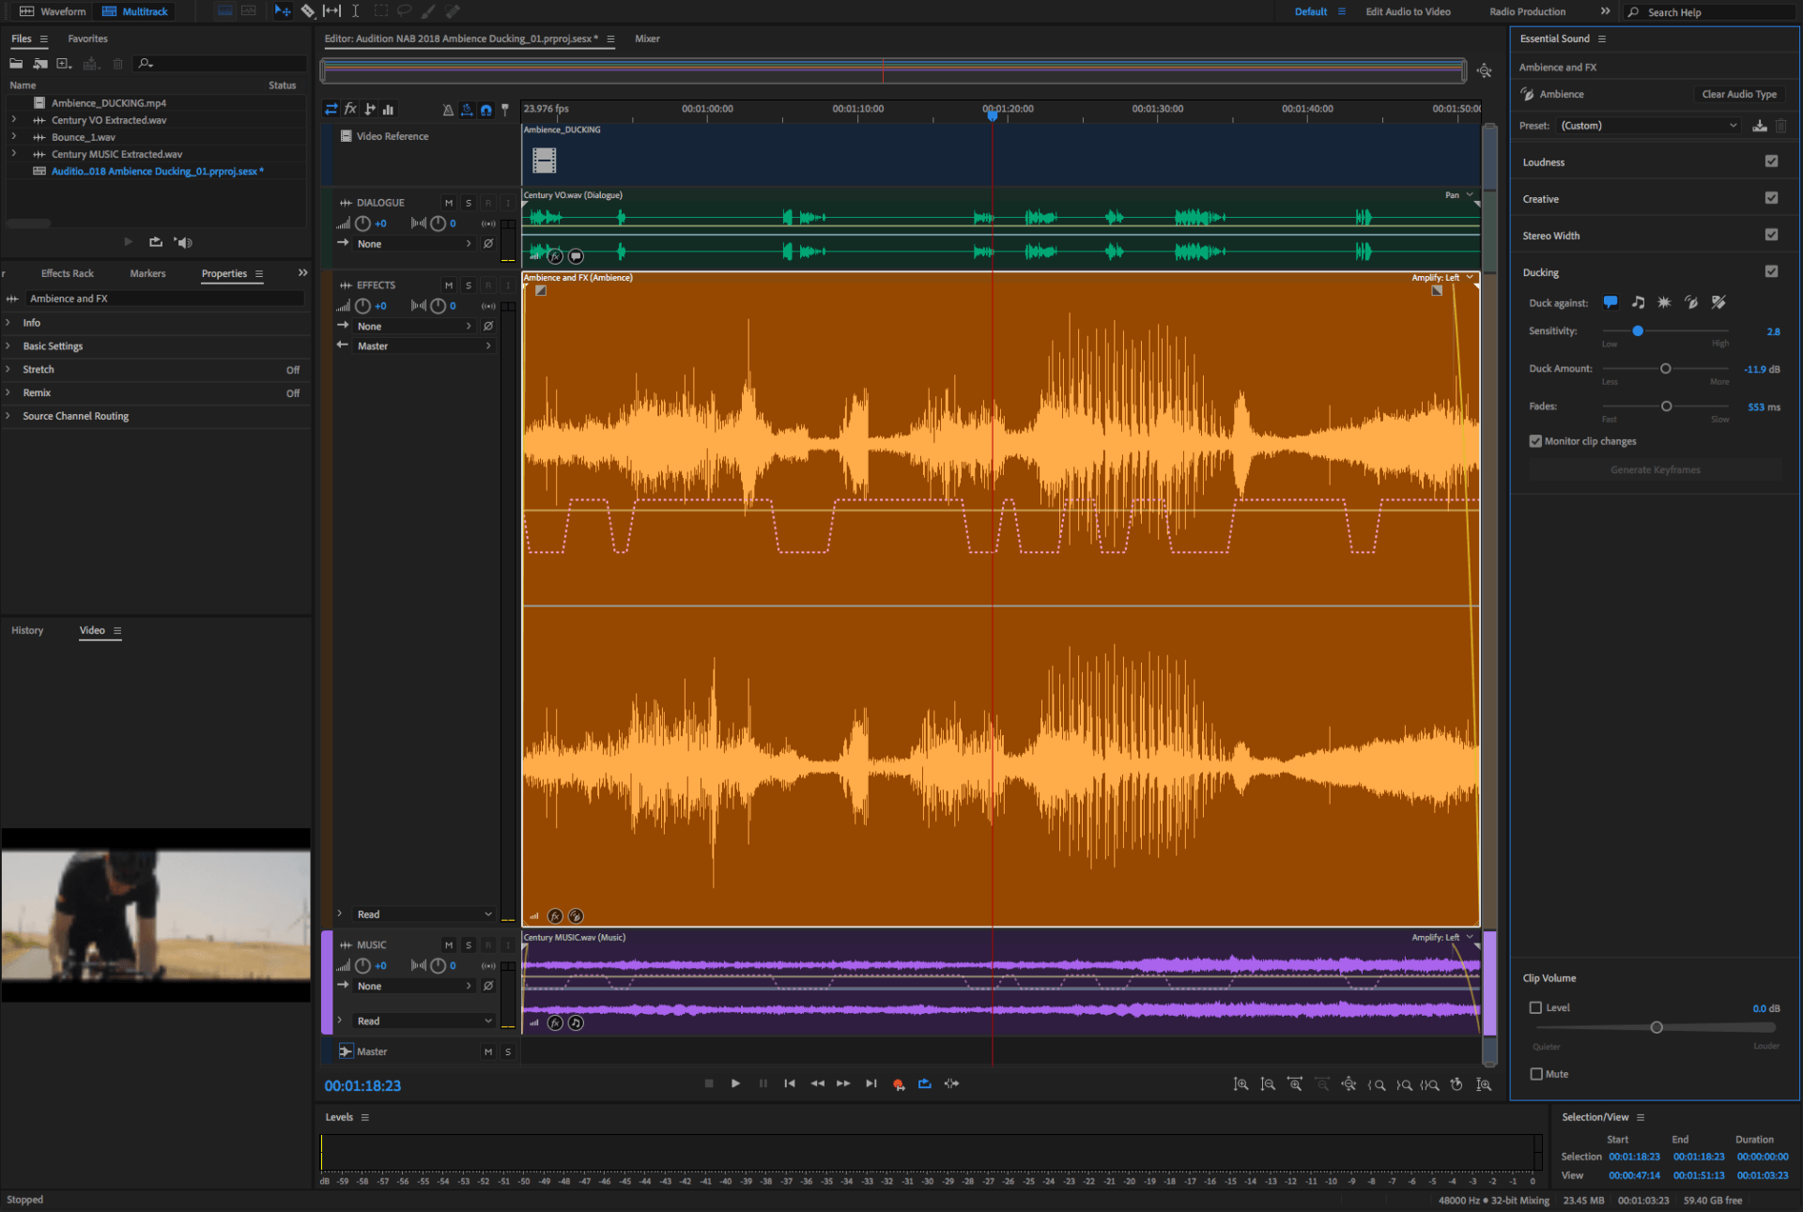
Task: Uncheck Monitor clip changes
Action: coord(1535,441)
